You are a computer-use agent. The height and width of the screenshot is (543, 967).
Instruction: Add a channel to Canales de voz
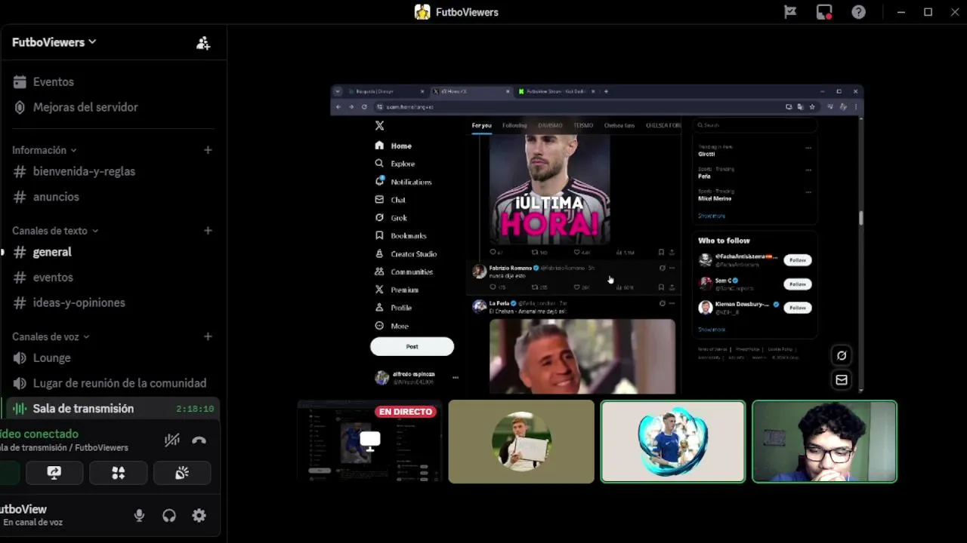point(208,336)
